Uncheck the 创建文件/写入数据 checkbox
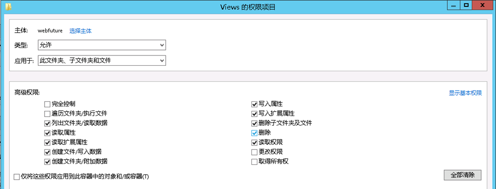The height and width of the screenshot is (189, 496). [47, 152]
